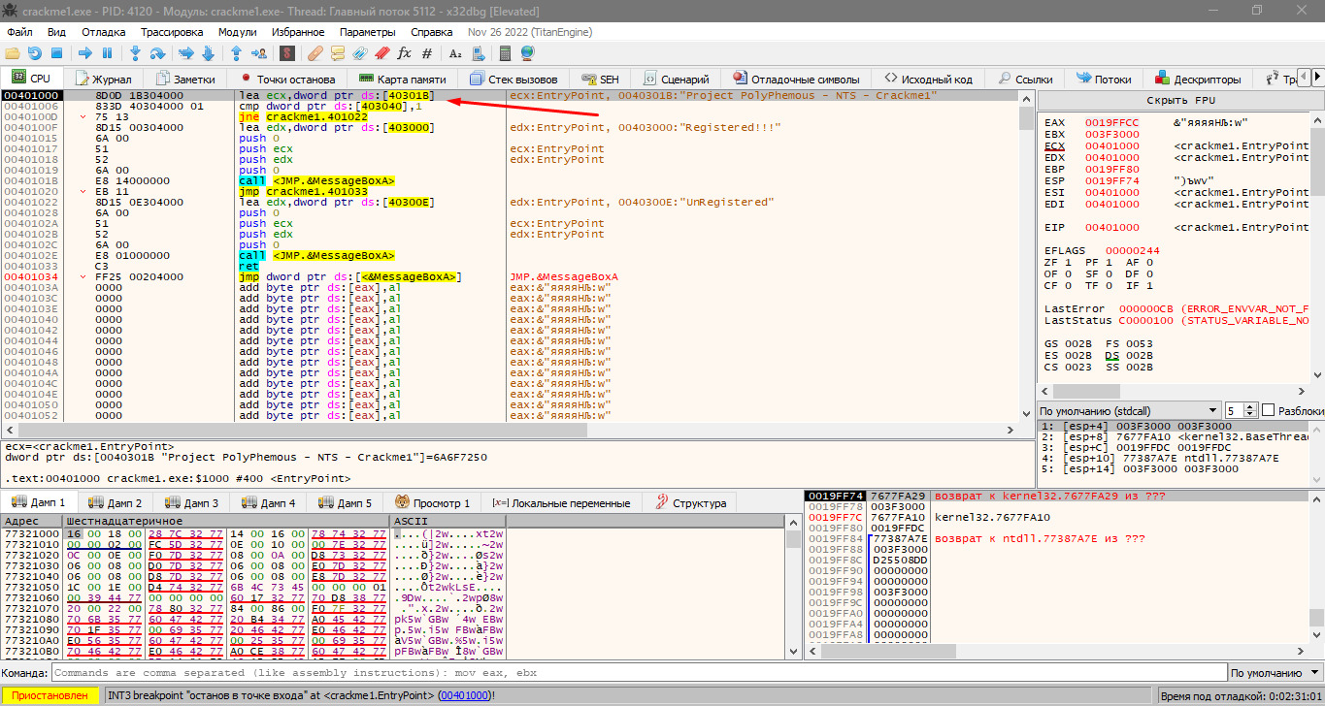Open the command type По умолчанию dropdown

1274,673
